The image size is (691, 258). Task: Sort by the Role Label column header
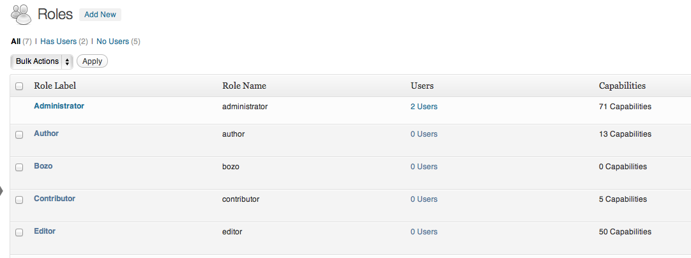[55, 86]
